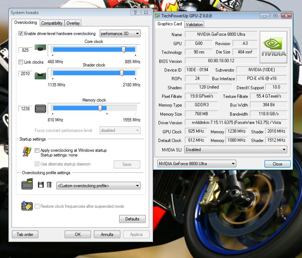
Task: Open Force constant performance level dropdown
Action: point(120,130)
